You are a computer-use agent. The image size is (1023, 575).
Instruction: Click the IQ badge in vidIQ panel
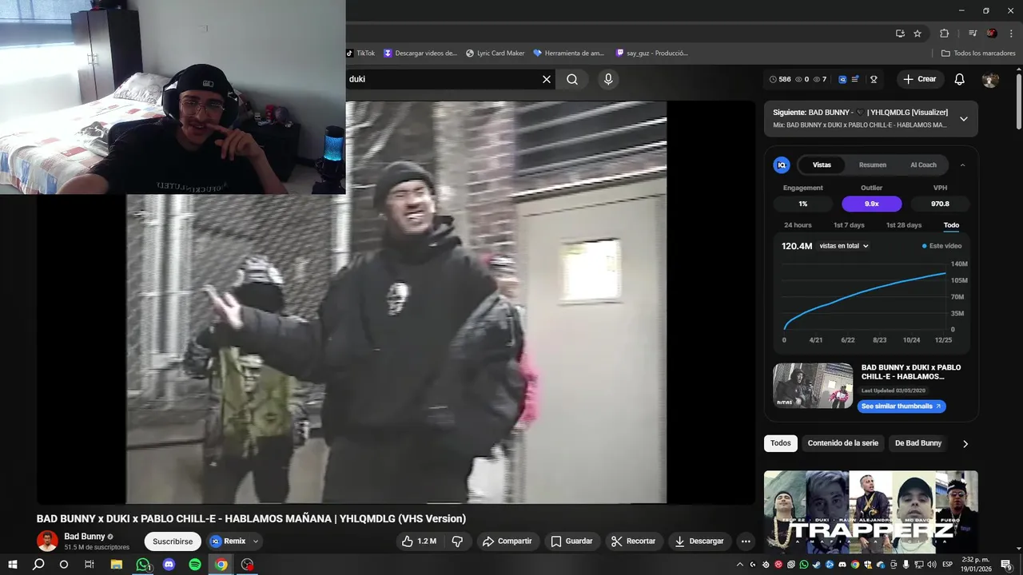click(782, 165)
